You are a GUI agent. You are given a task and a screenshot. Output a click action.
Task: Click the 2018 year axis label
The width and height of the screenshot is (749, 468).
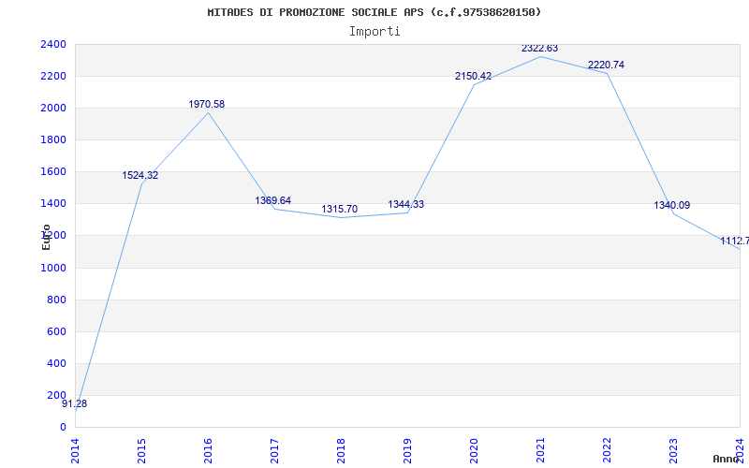tap(341, 451)
